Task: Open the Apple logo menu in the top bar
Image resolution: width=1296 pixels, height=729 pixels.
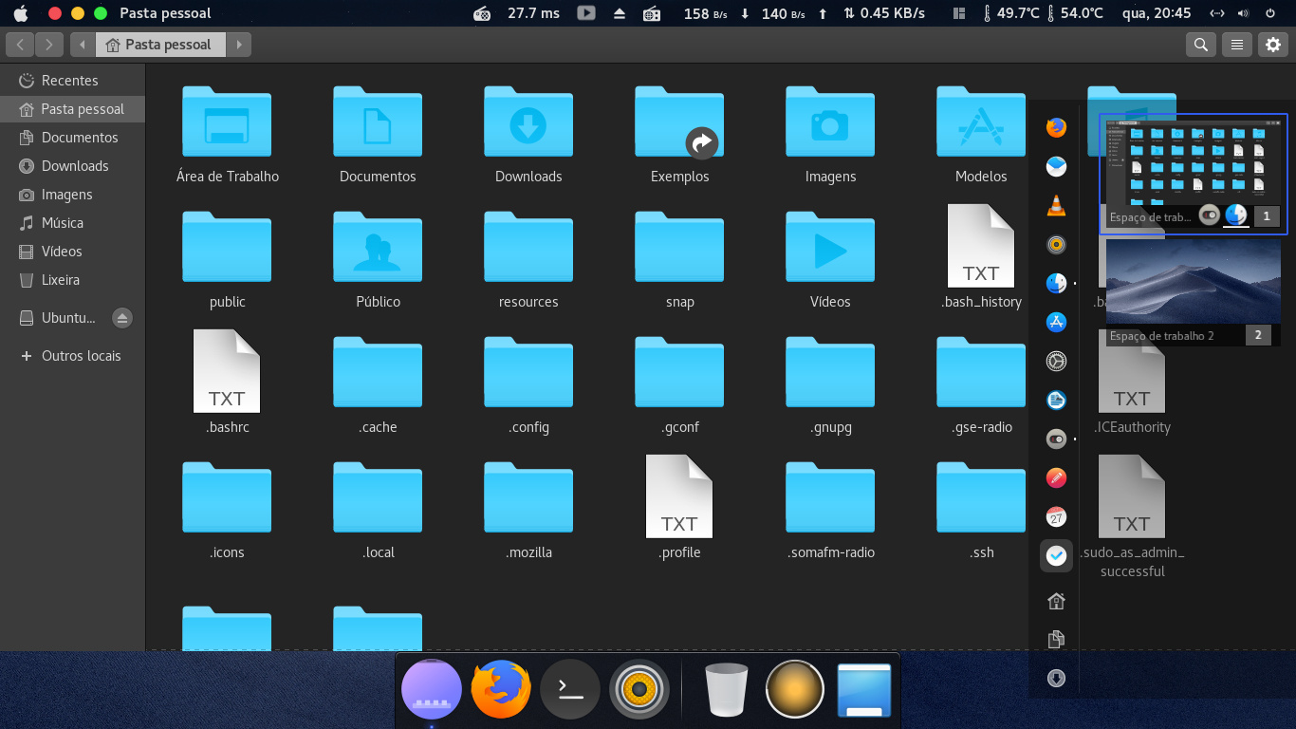Action: (x=20, y=13)
